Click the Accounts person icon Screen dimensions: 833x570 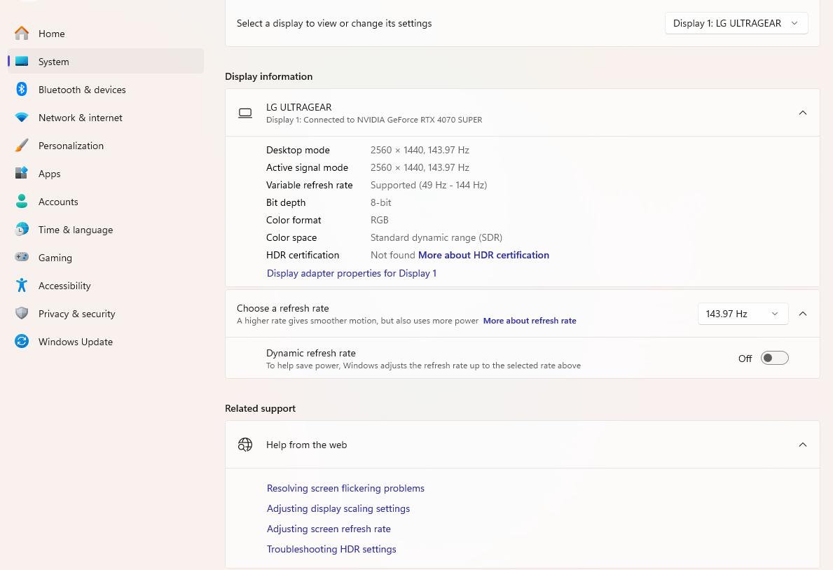click(22, 202)
